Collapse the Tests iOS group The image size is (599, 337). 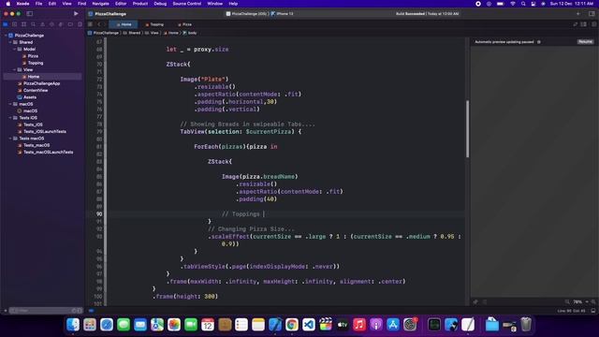(10, 118)
